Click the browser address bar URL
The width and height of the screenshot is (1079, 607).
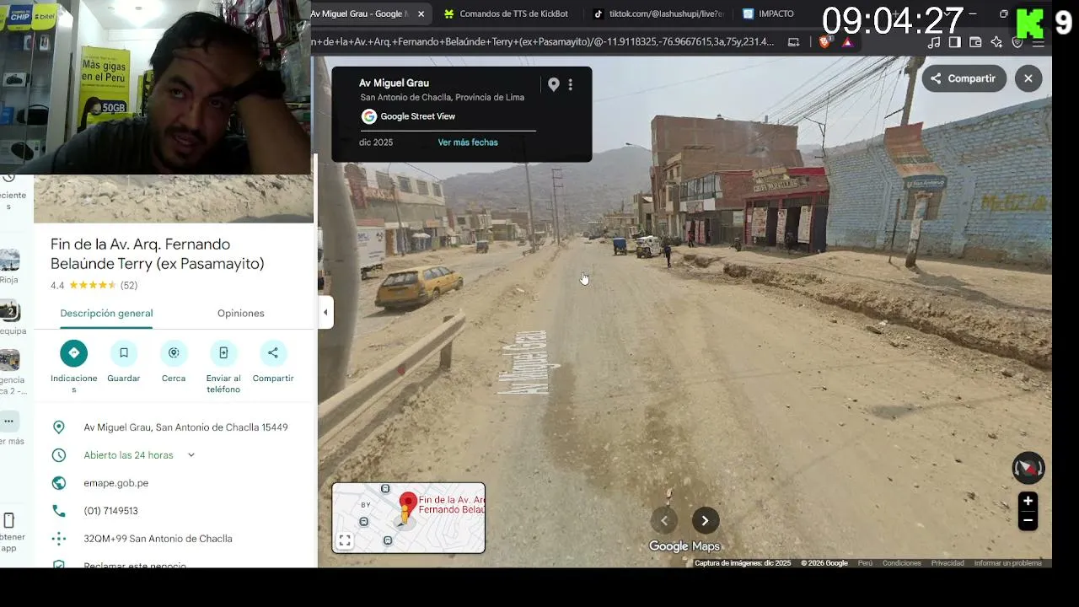pos(543,41)
